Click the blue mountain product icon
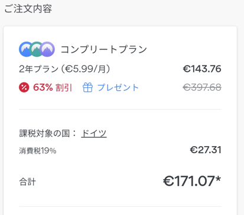 (x=25, y=49)
